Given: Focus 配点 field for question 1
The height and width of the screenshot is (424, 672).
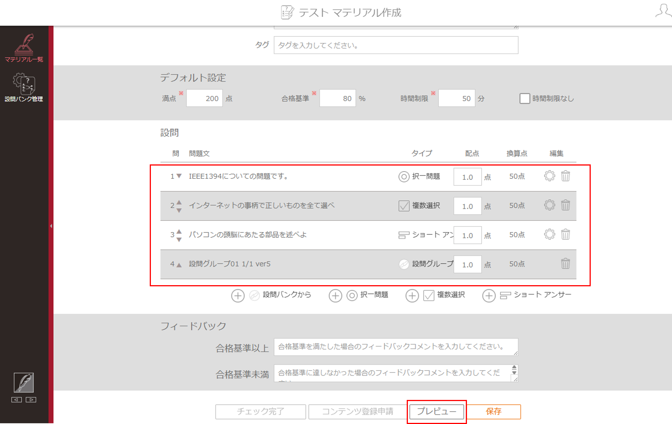Looking at the screenshot, I should (467, 177).
